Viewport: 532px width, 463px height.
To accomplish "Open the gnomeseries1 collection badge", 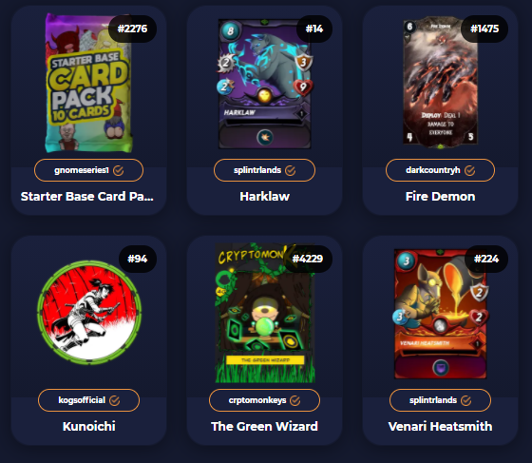I will click(89, 170).
